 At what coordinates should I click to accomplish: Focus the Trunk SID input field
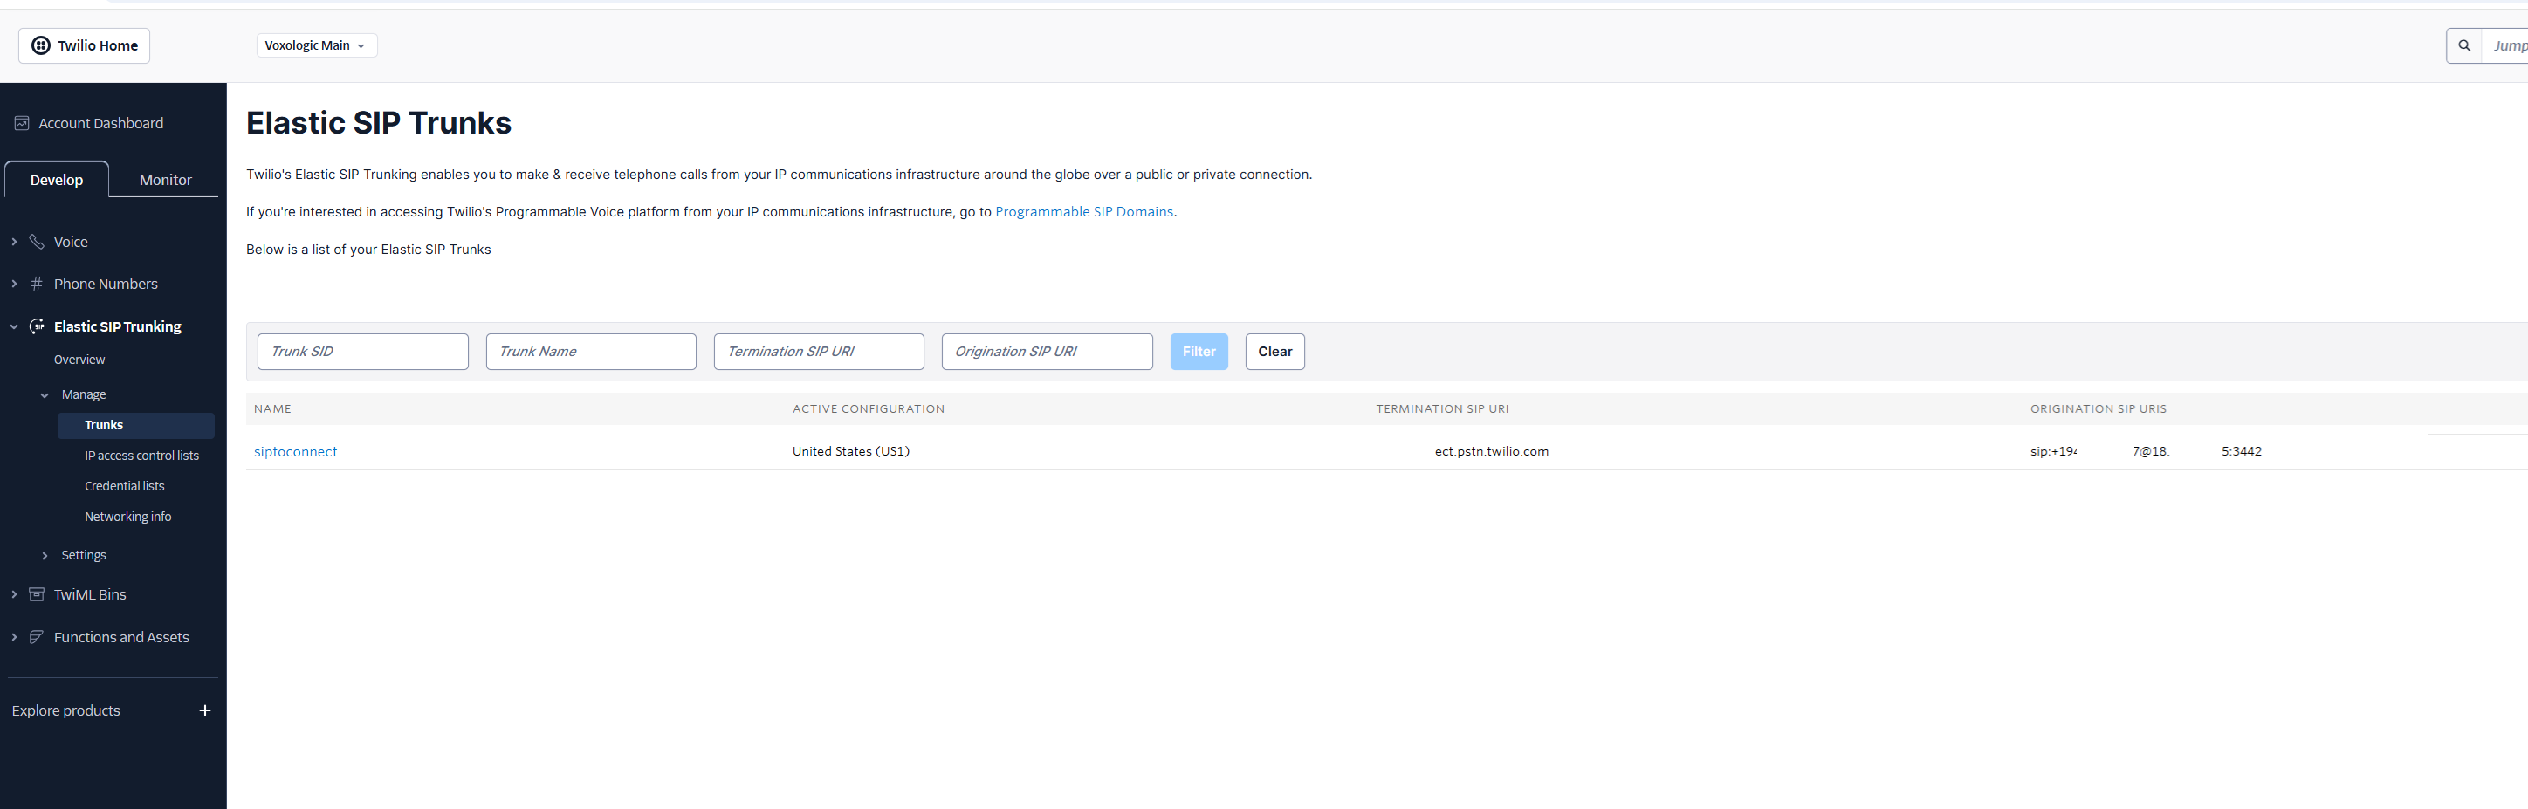coord(362,351)
